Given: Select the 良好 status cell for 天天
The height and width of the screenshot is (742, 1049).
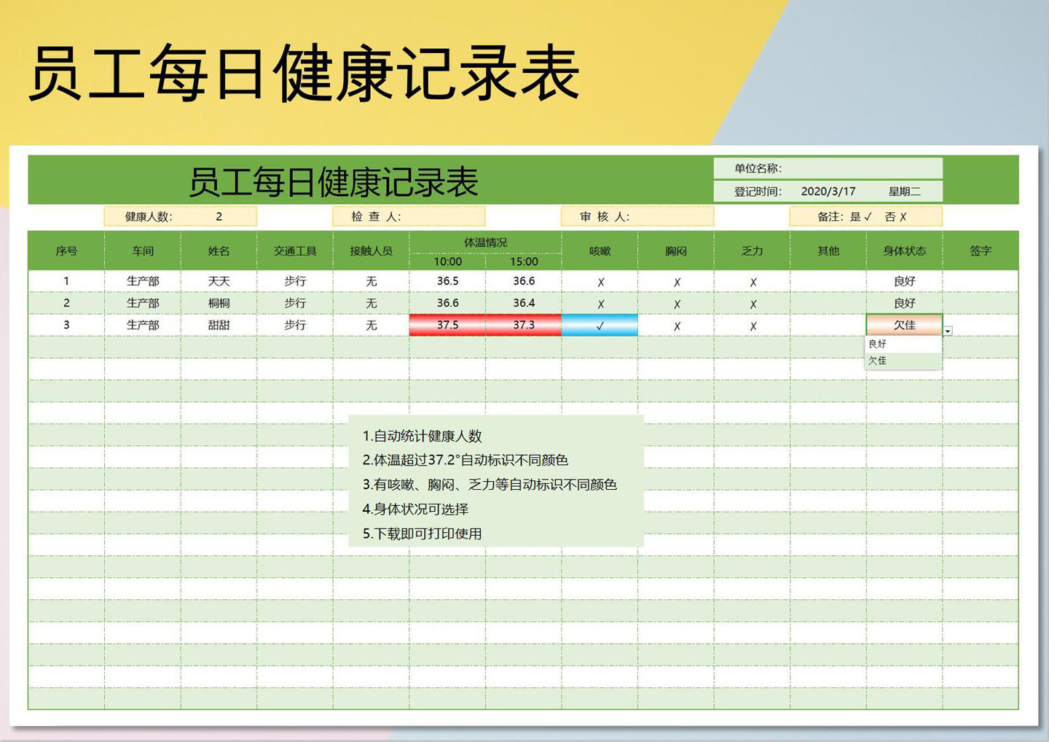Looking at the screenshot, I should (905, 281).
